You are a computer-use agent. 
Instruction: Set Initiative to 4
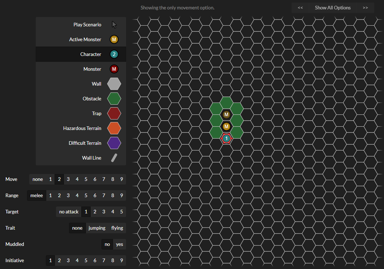click(x=77, y=260)
